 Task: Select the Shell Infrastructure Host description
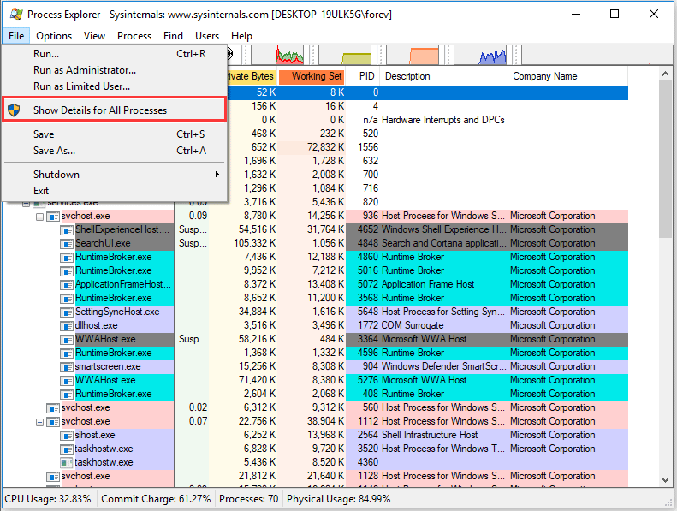(430, 436)
